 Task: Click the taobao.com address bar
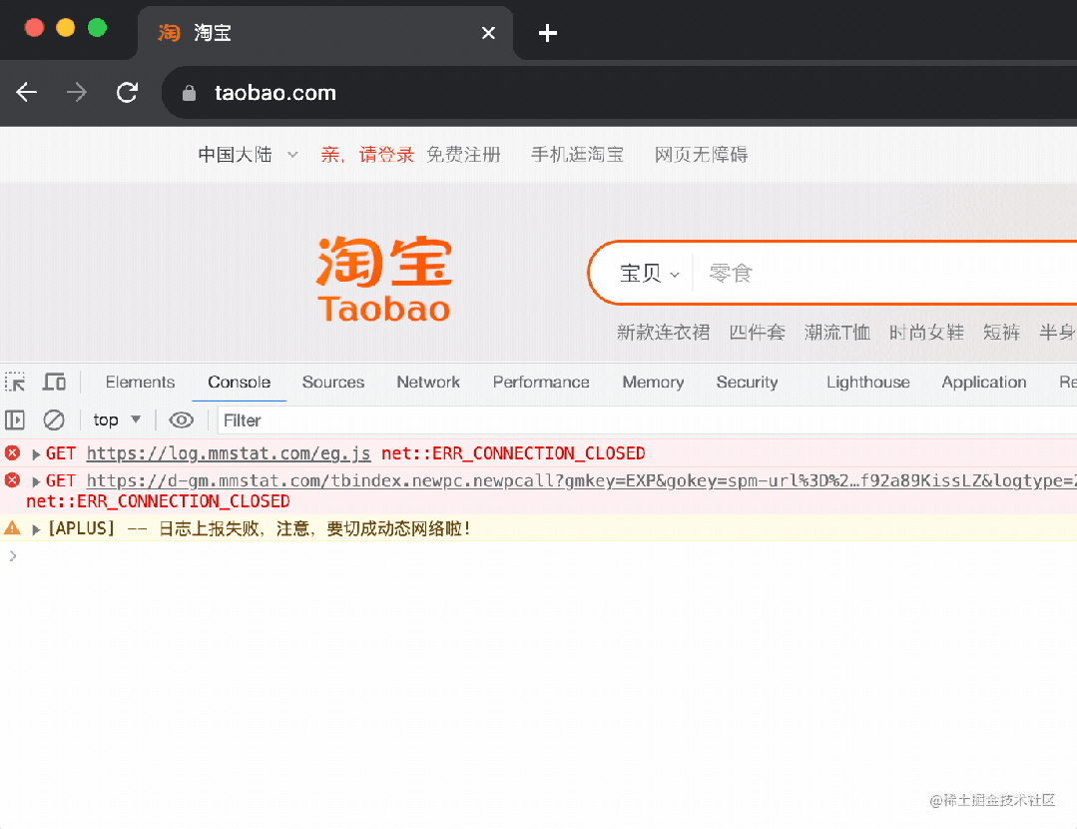point(618,93)
